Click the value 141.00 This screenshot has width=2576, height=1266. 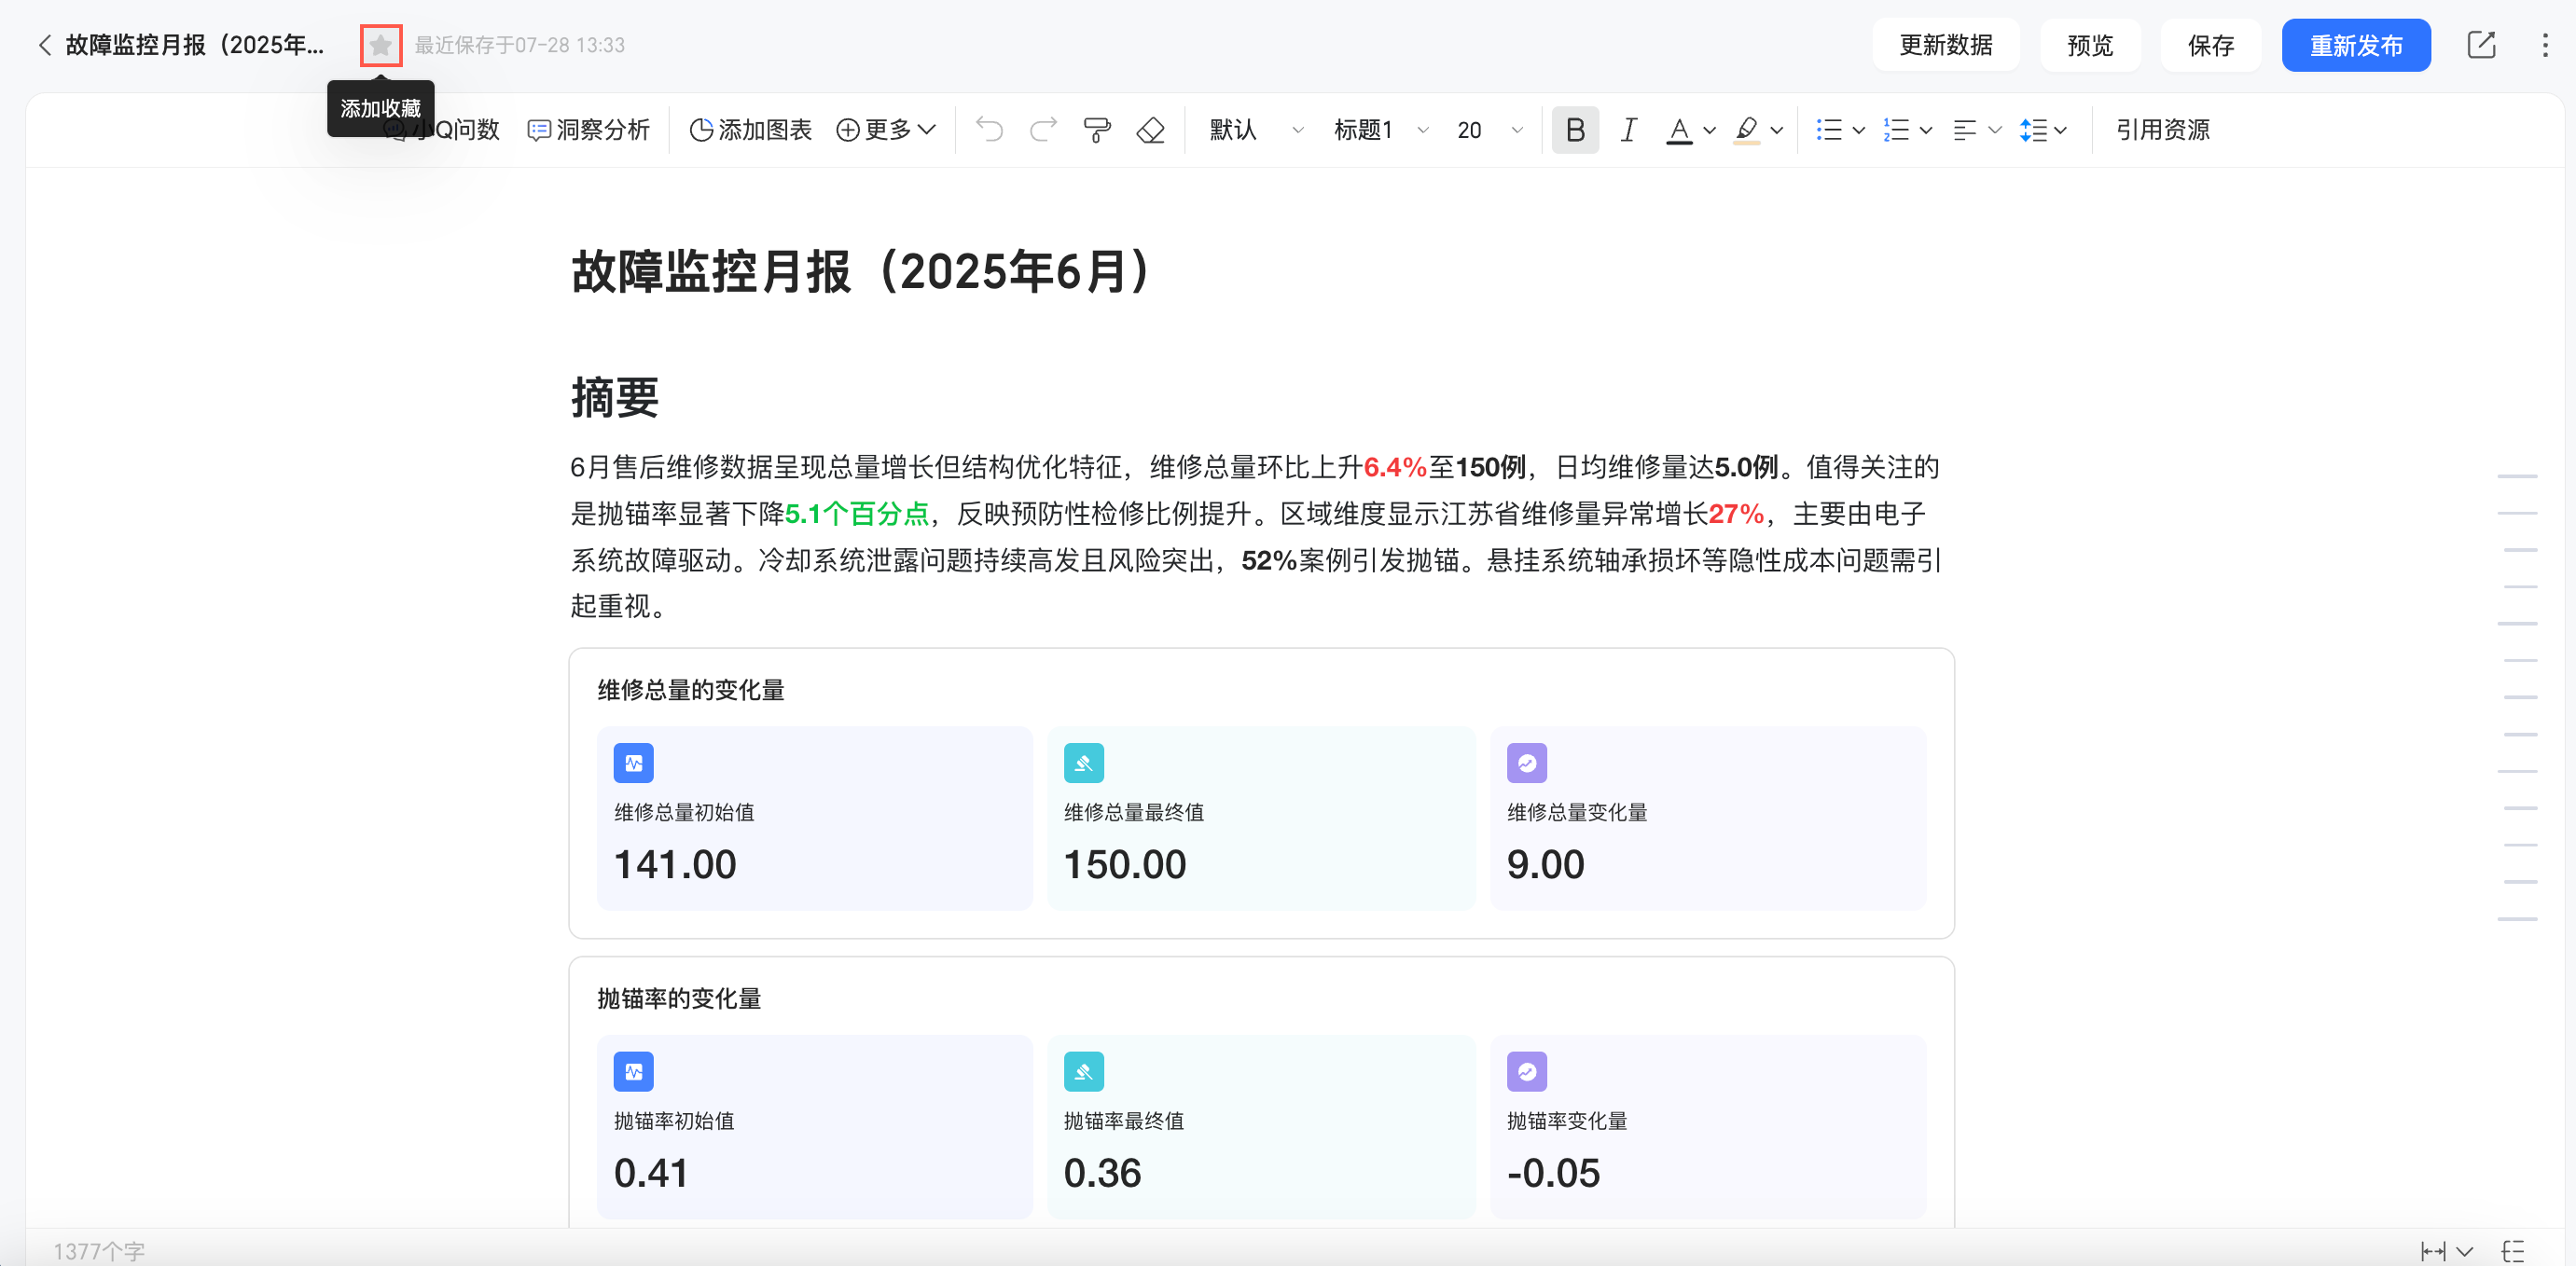coord(675,864)
